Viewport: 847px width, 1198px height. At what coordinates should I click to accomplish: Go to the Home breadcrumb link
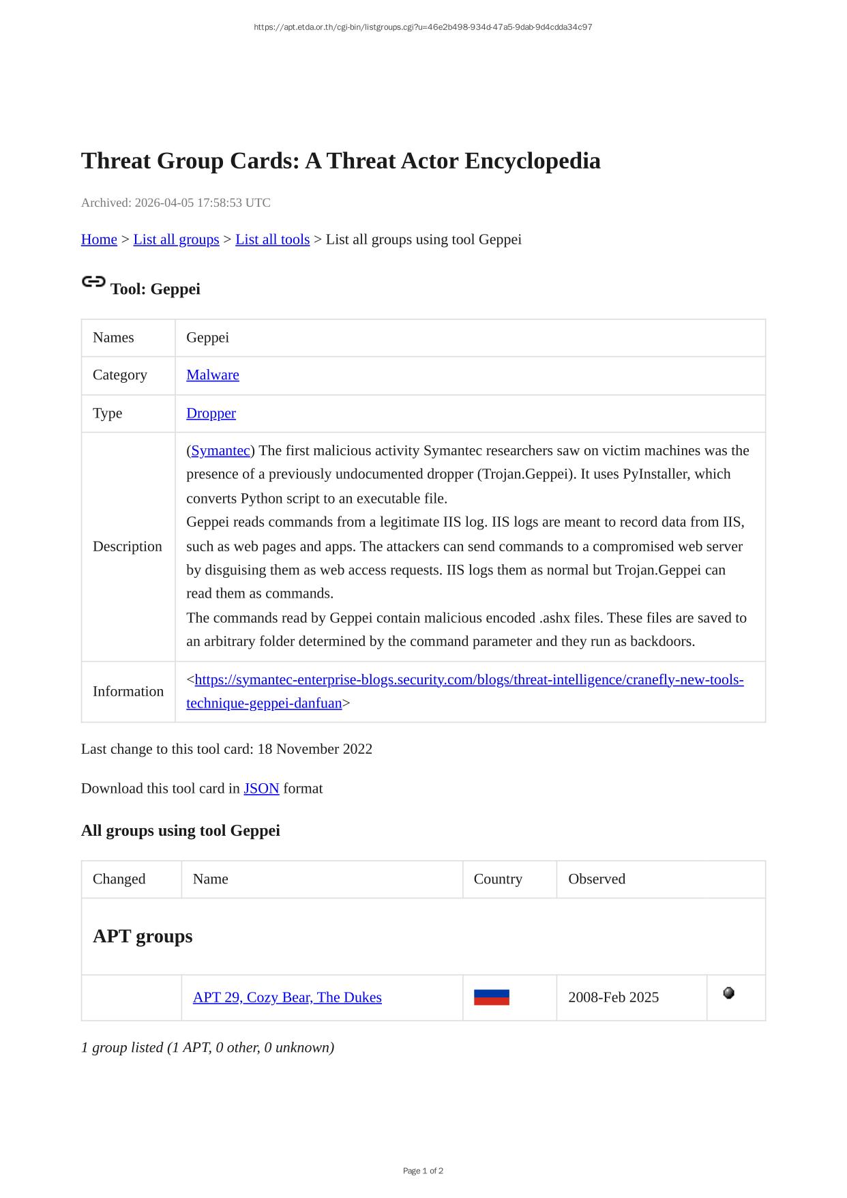coord(99,239)
